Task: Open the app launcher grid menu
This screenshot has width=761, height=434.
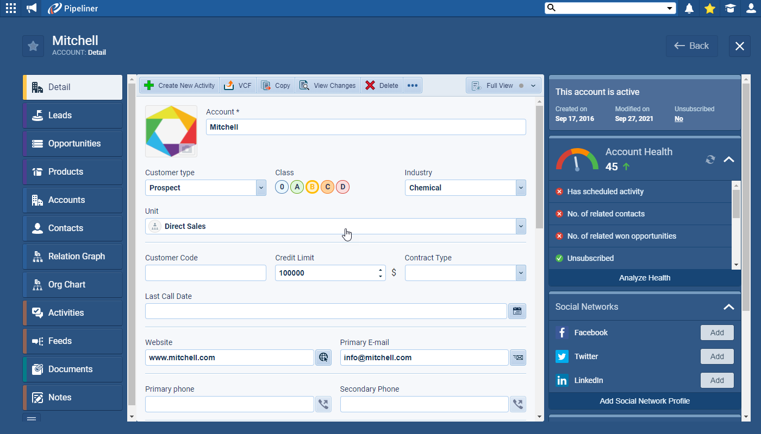Action: click(10, 8)
